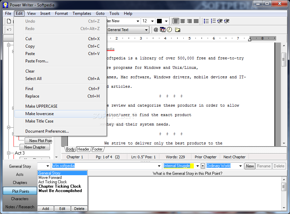The height and width of the screenshot is (214, 290).
Task: Choose Copy from Edit menu
Action: pos(60,46)
